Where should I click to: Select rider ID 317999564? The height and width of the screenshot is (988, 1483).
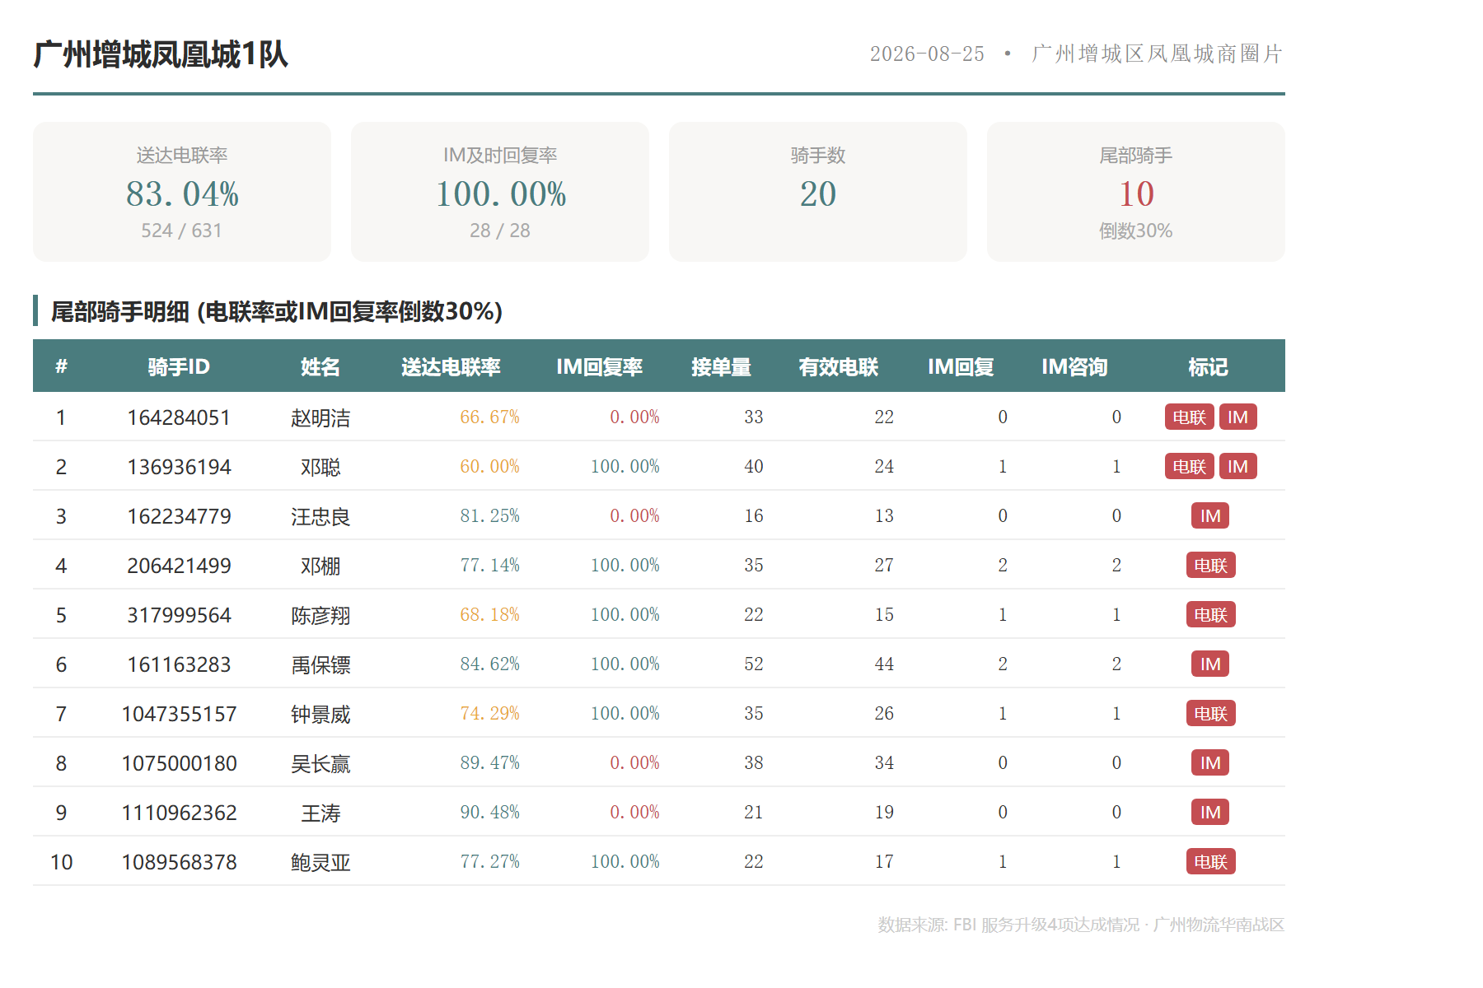[179, 615]
